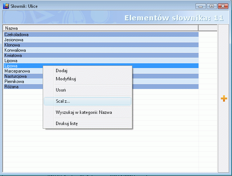Image resolution: width=232 pixels, height=176 pixels.
Task: Close the Słownik: Ulice window
Action: point(223,6)
